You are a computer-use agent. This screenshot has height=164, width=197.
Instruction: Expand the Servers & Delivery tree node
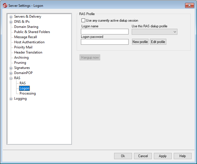coord(11,17)
